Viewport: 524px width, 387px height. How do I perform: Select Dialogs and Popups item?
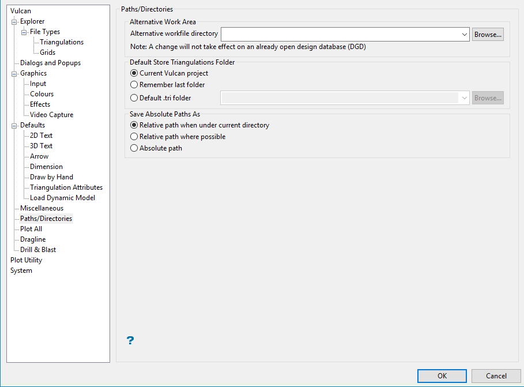[50, 63]
